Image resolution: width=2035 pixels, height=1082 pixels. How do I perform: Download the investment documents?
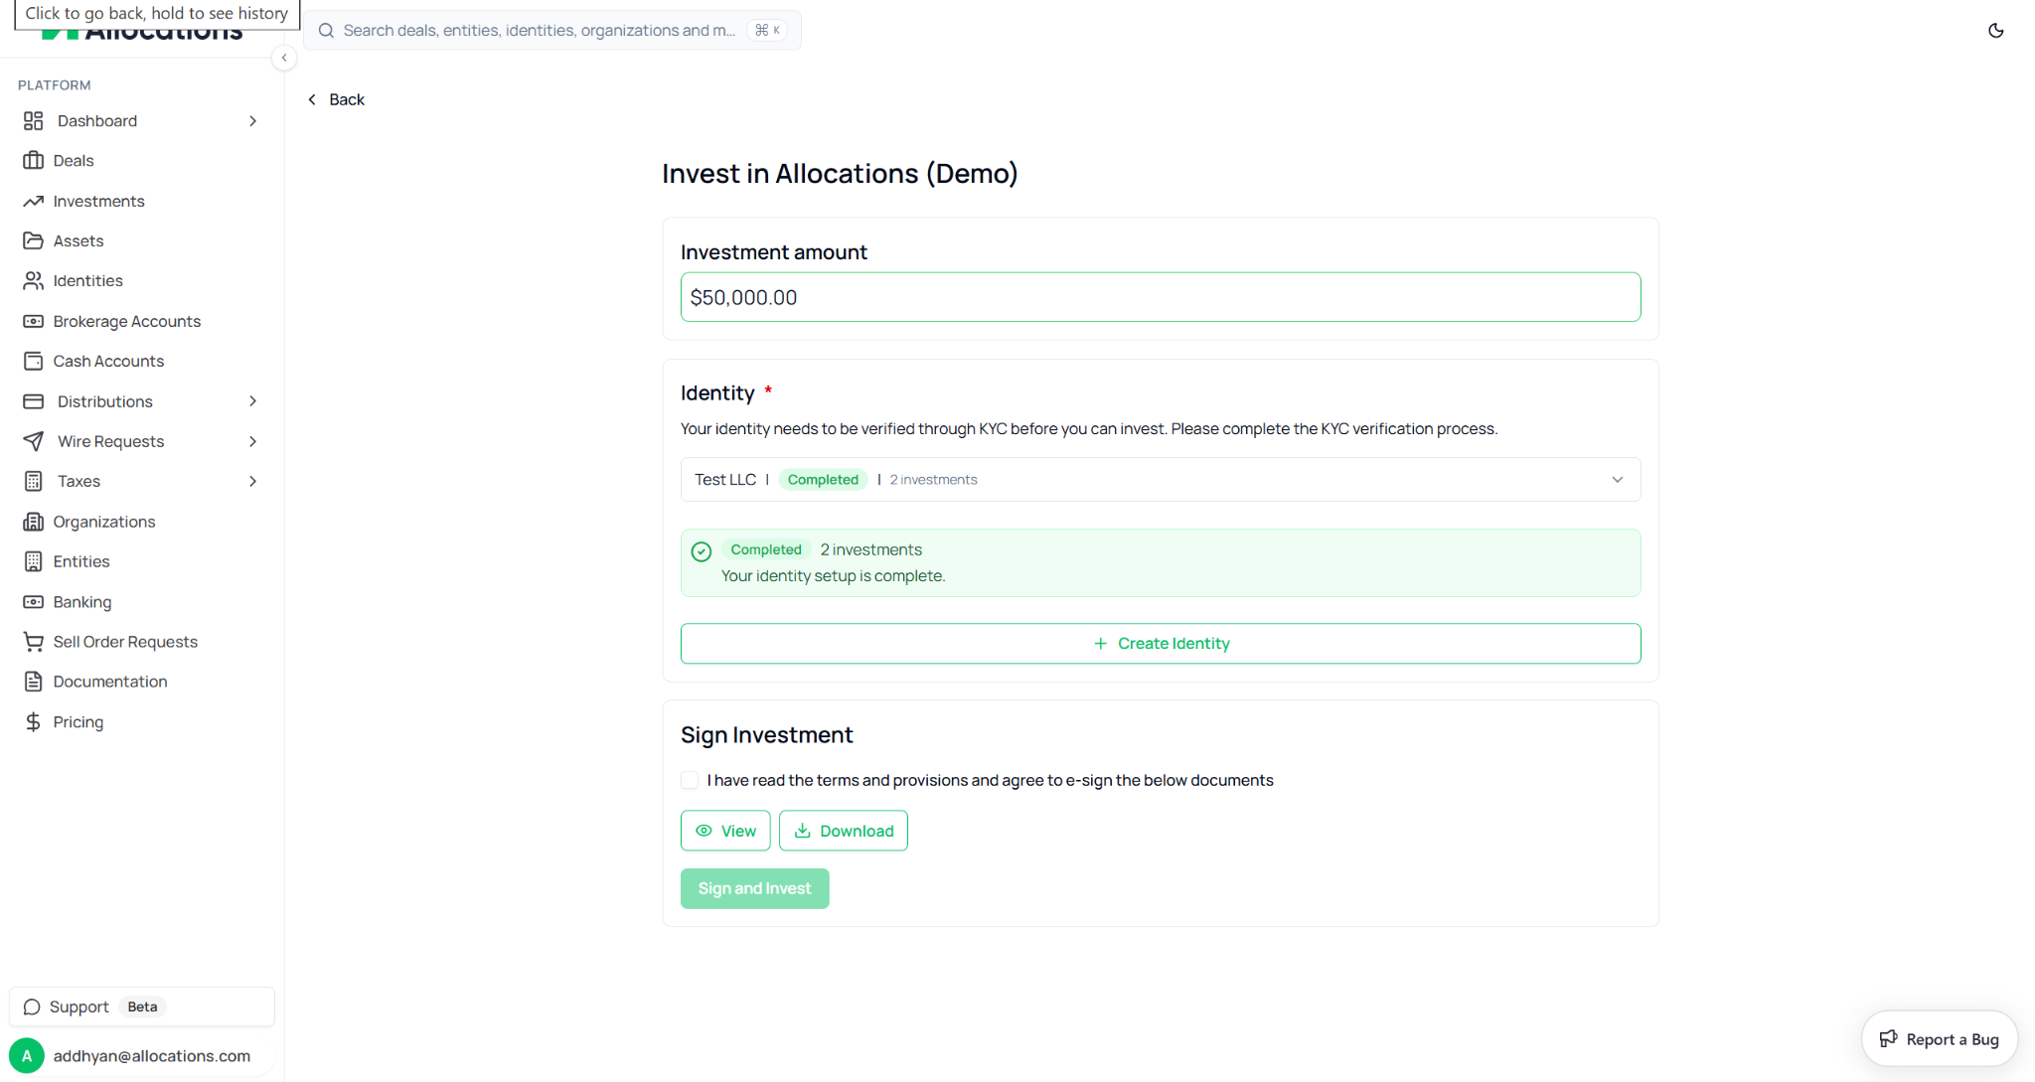tap(843, 831)
